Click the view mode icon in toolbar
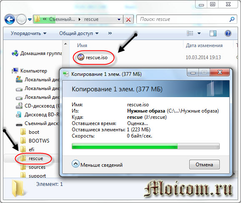 coord(190,33)
